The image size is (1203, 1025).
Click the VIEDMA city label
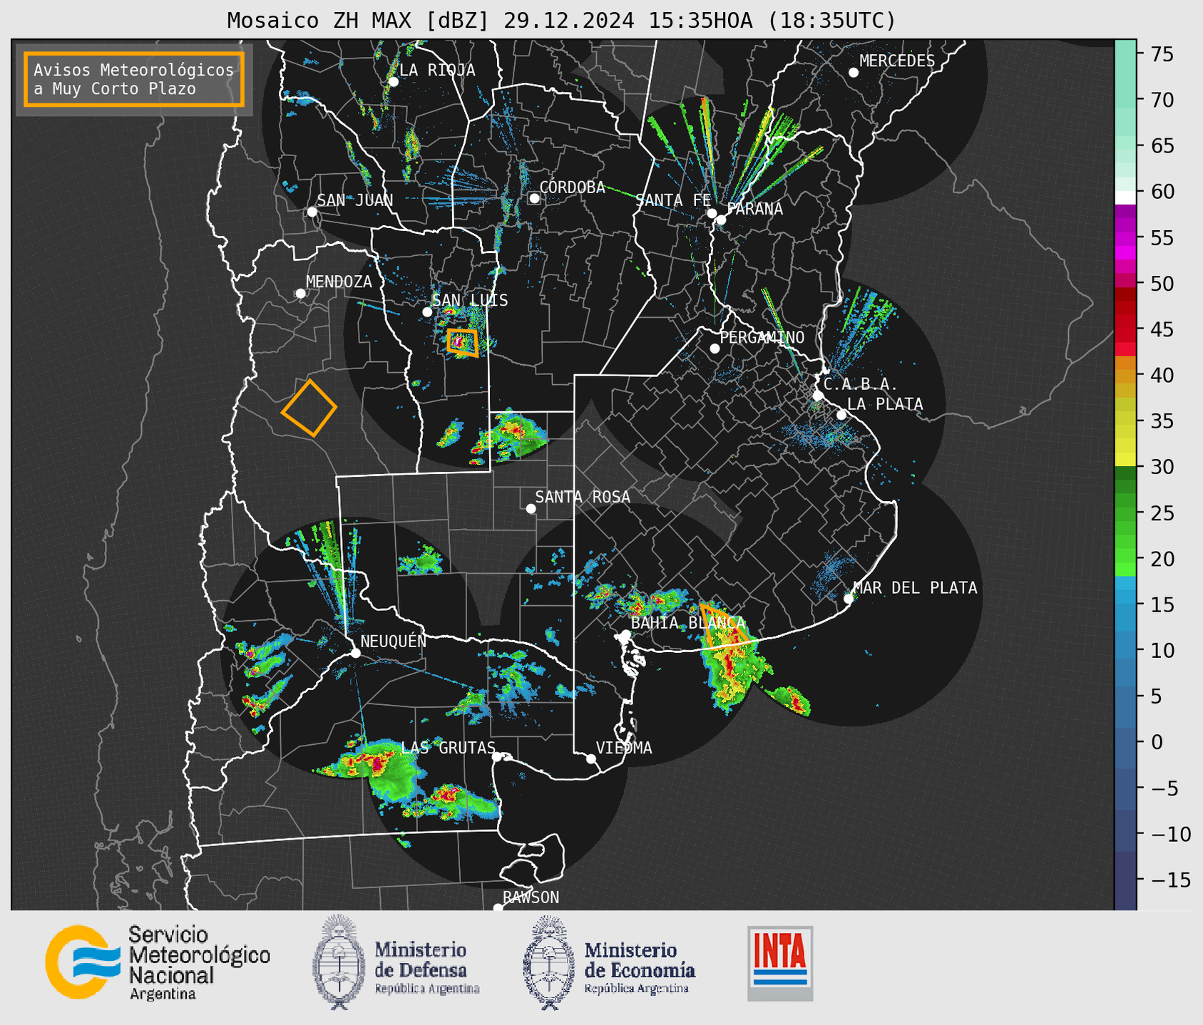point(624,748)
